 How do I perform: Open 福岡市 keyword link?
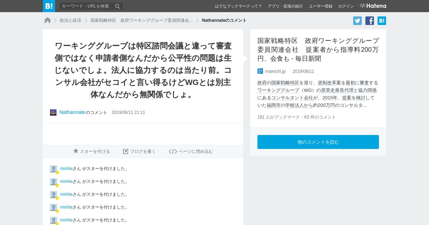click(273, 105)
